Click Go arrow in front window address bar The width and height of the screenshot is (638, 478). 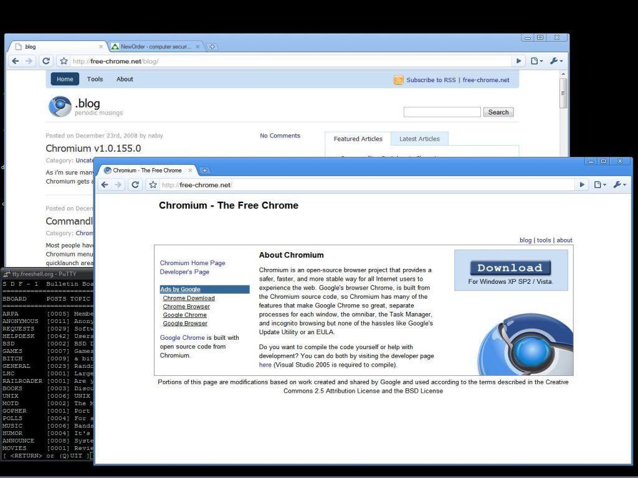[582, 185]
